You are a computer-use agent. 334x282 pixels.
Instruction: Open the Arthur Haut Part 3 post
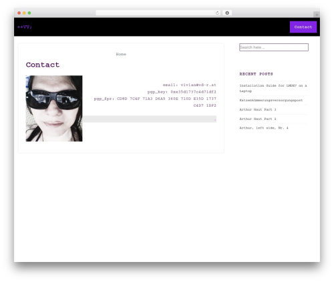pyautogui.click(x=258, y=109)
